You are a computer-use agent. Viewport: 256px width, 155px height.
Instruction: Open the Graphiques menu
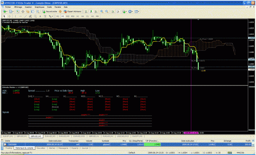pos(39,7)
